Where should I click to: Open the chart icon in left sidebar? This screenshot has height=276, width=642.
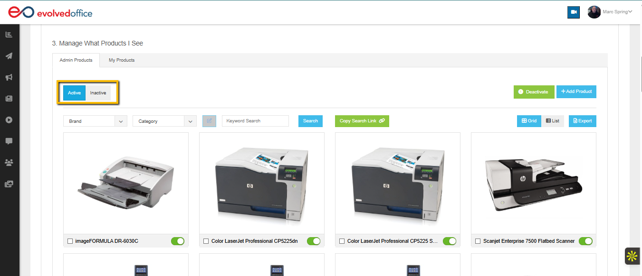coord(9,35)
